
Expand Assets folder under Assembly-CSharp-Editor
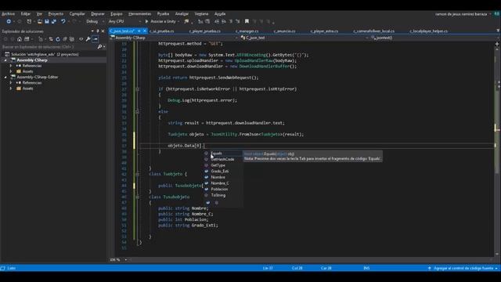click(x=10, y=89)
